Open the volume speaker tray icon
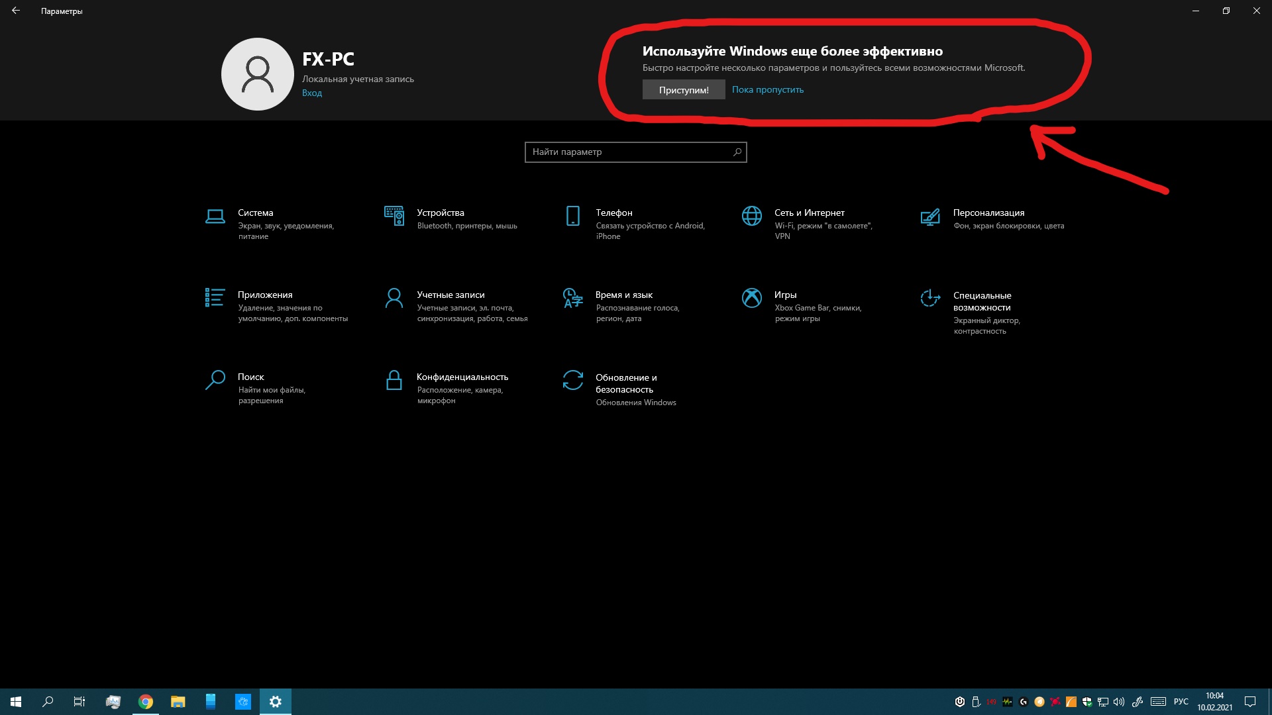Screen dimensions: 1272x715 1119,702
